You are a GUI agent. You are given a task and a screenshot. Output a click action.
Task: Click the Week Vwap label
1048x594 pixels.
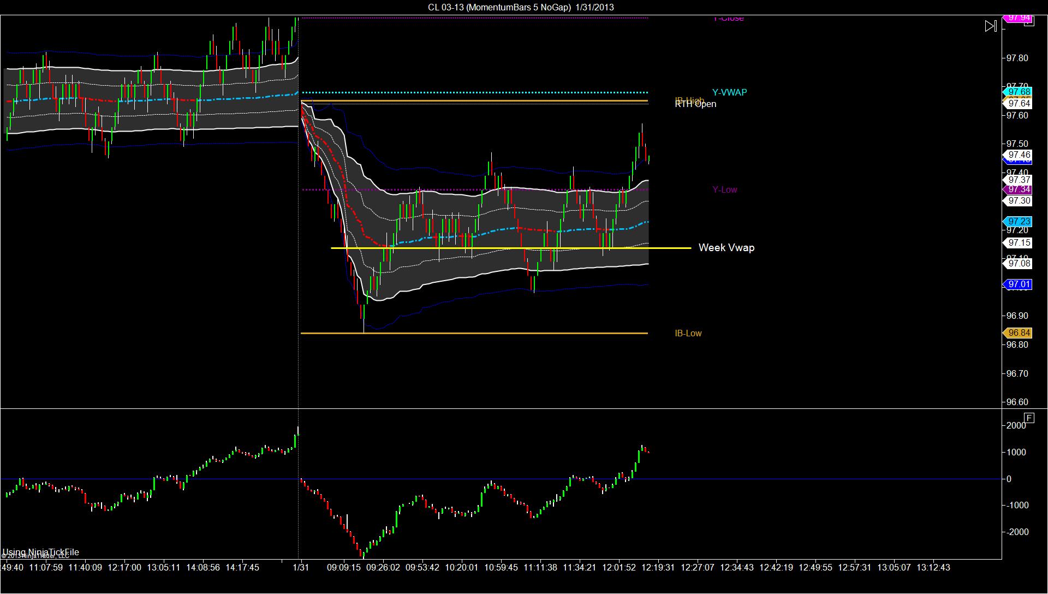[x=727, y=248]
